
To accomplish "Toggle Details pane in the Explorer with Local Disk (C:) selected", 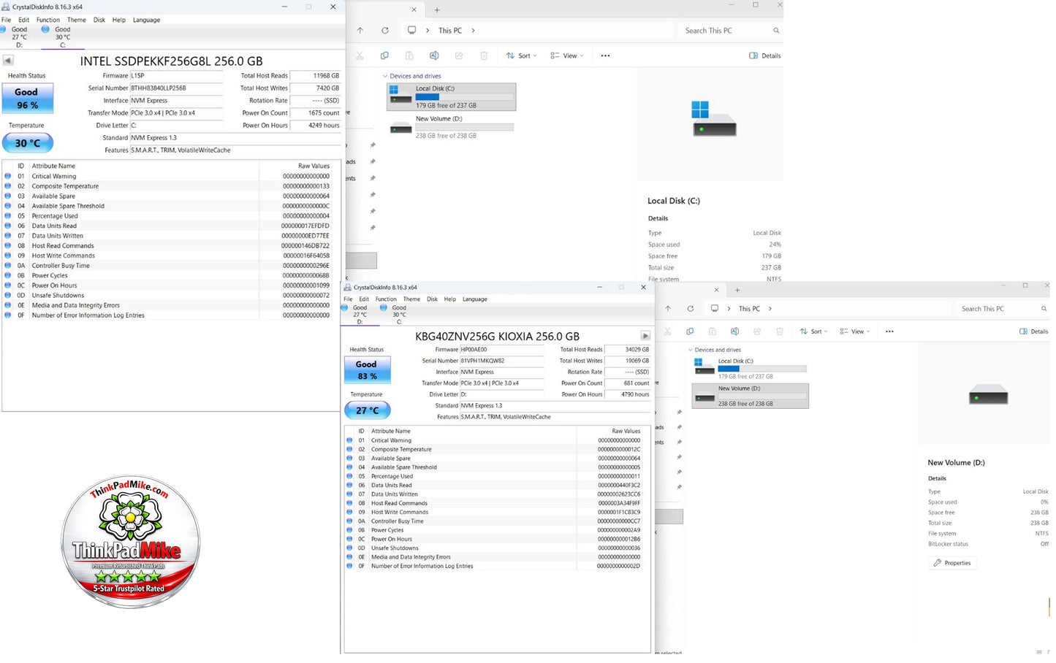I will tap(764, 55).
